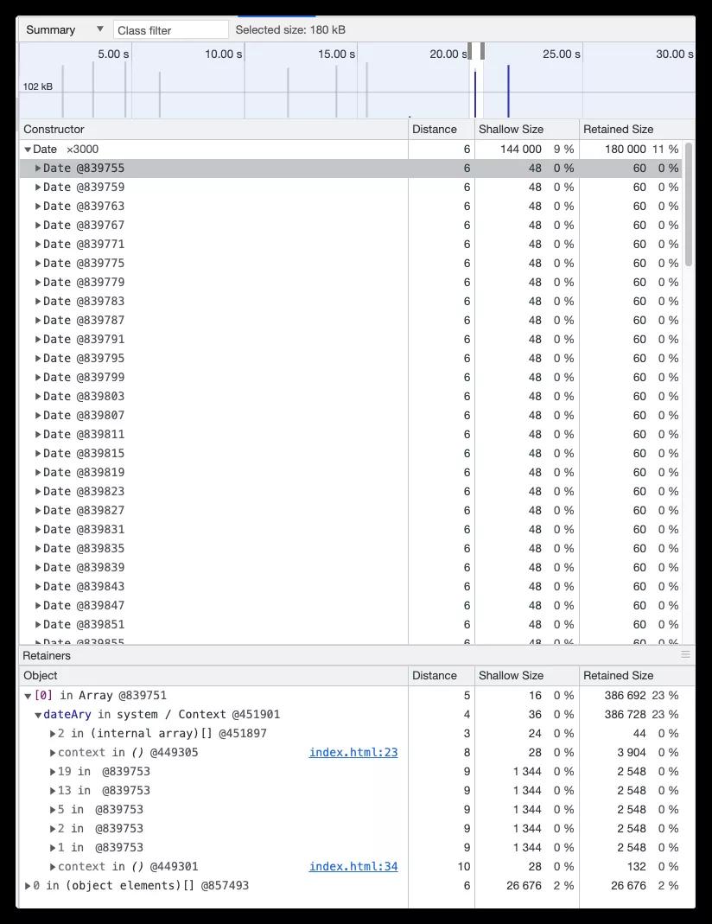The height and width of the screenshot is (924, 712).
Task: Select the Date @839795 row
Action: point(351,359)
